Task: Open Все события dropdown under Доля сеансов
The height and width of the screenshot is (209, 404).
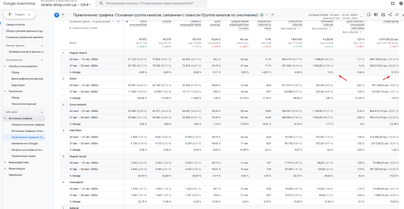Action: (x=352, y=32)
